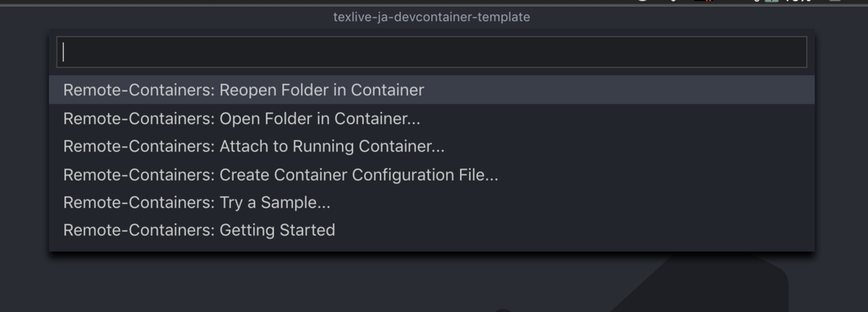Select Create Container Configuration File entry
Viewport: 868px width, 312px height.
point(281,175)
